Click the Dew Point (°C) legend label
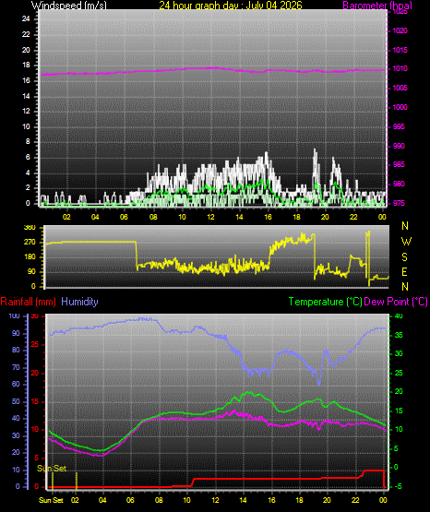430x512 pixels. pos(396,302)
